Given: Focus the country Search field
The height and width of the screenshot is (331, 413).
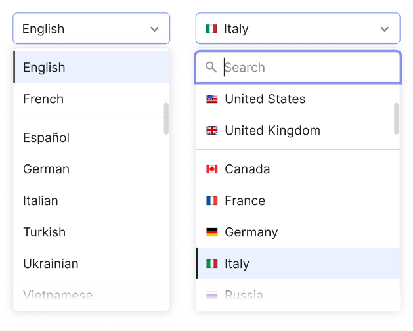Looking at the screenshot, I should [x=298, y=67].
